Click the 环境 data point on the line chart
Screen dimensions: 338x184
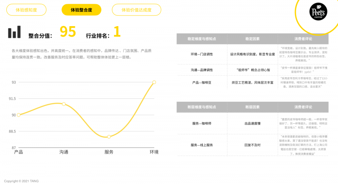[154, 82]
